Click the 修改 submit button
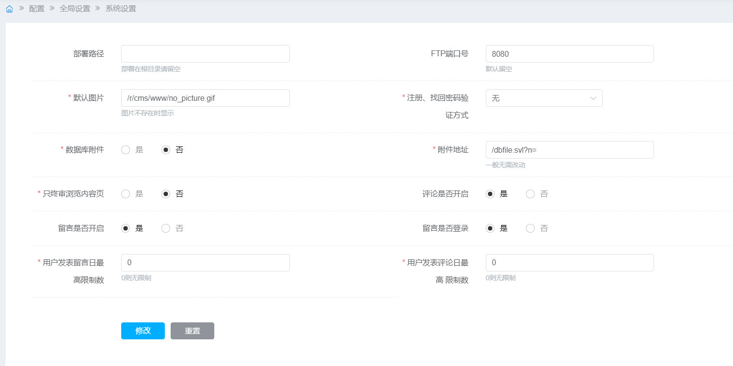The width and height of the screenshot is (733, 366). pyautogui.click(x=143, y=331)
